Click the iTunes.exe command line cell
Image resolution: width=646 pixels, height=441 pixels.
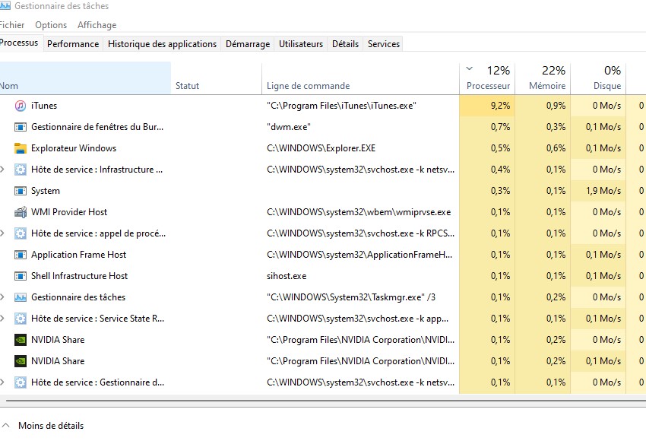coord(341,106)
